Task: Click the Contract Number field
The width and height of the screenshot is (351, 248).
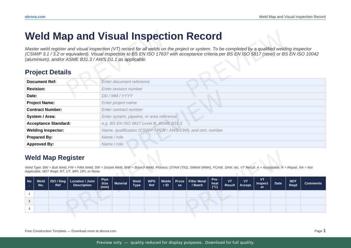Action: click(212, 109)
